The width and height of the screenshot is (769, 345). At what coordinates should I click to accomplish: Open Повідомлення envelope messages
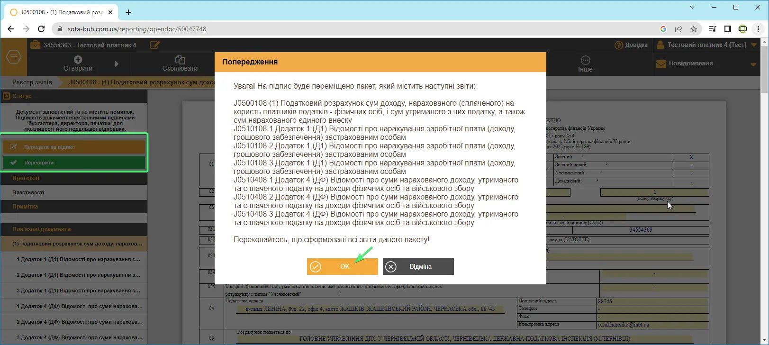[x=661, y=64]
